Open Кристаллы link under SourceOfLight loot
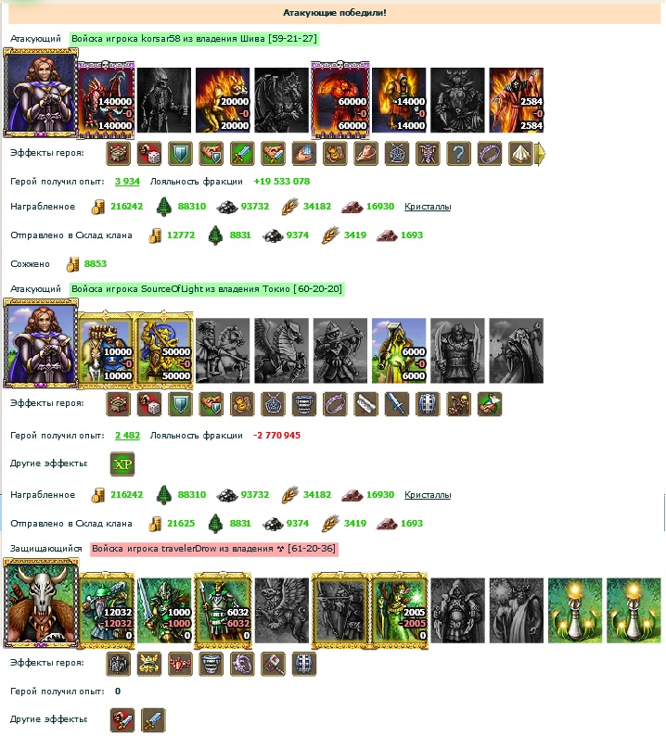 428,495
